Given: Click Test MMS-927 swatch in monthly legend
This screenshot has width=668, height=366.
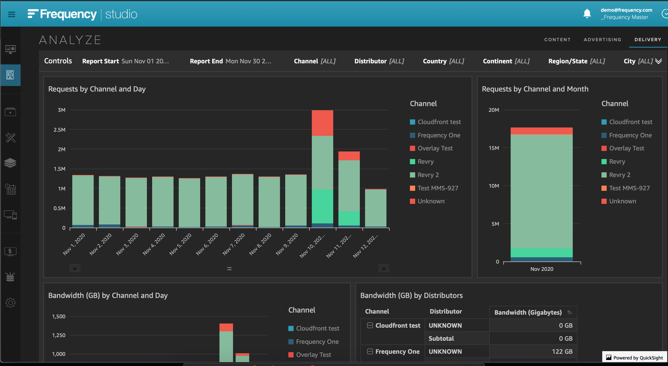Looking at the screenshot, I should (604, 188).
